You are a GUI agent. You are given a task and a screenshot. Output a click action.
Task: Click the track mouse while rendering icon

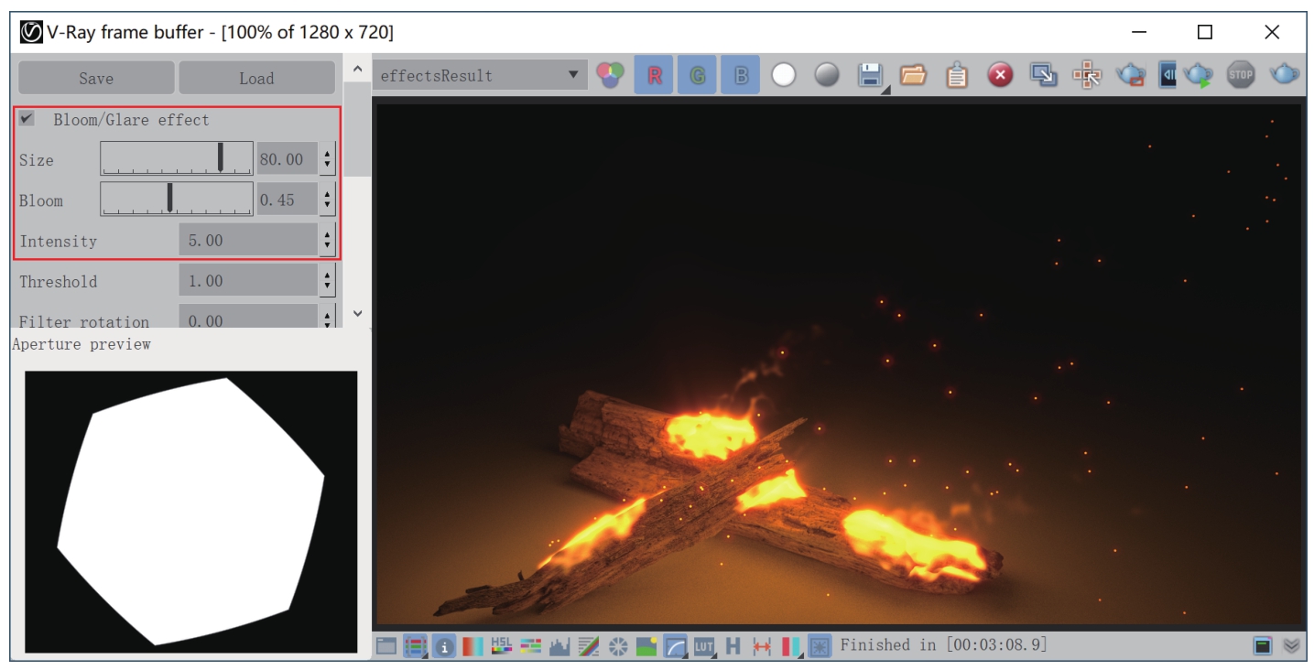click(x=1087, y=76)
